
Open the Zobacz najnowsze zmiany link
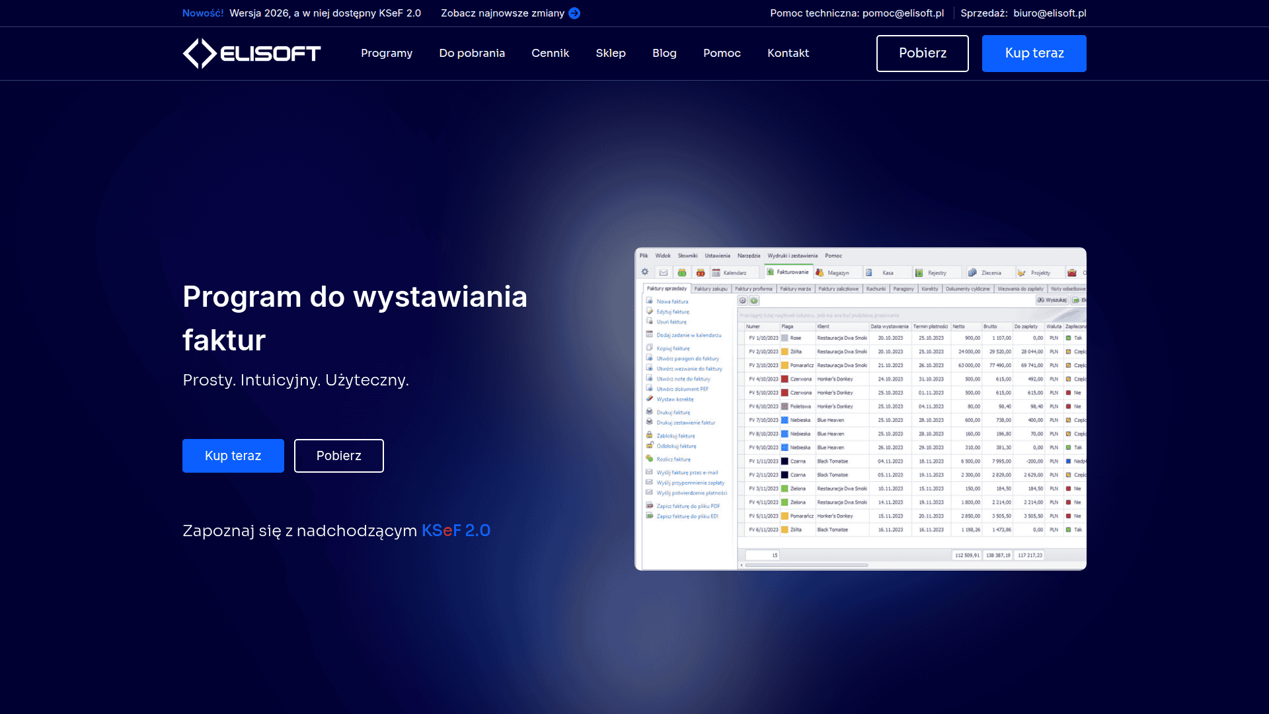503,13
